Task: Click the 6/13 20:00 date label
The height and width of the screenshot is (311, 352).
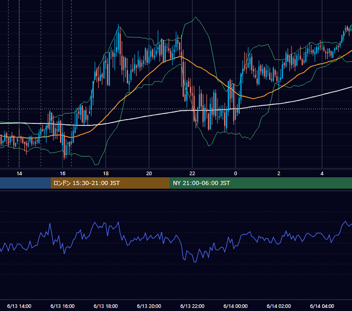Action: pyautogui.click(x=149, y=306)
